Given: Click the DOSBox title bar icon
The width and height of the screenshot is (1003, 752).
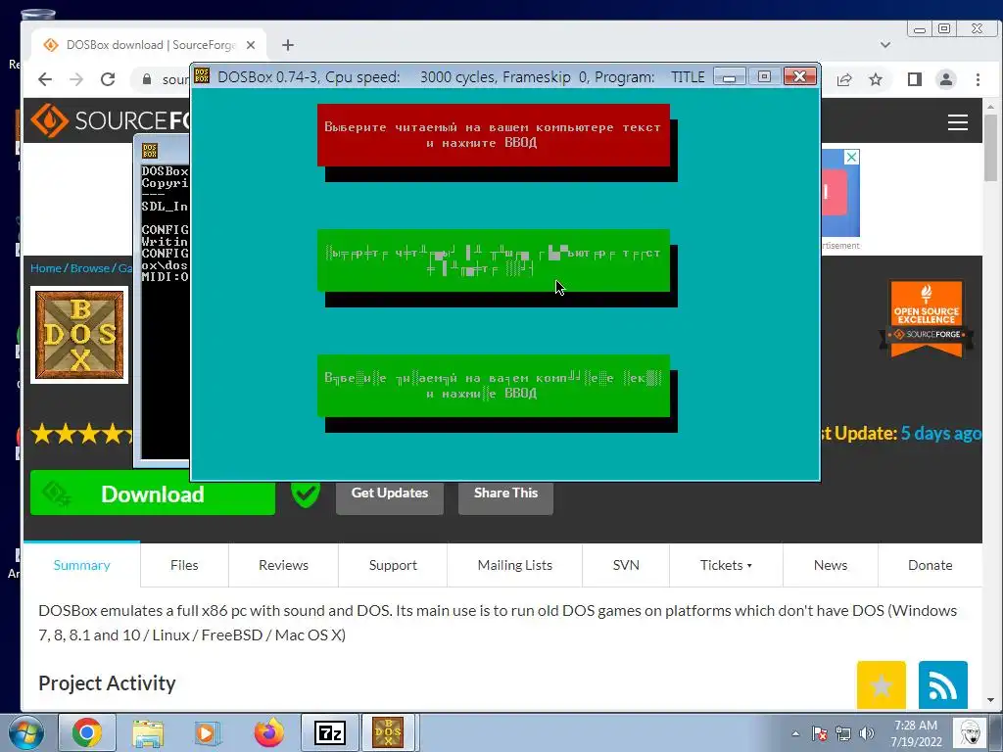Looking at the screenshot, I should 202,76.
